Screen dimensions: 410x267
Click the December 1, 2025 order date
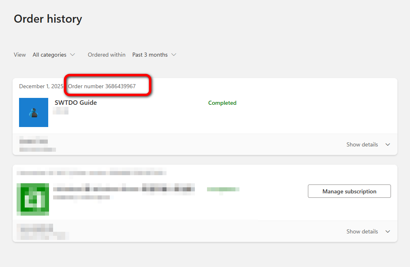click(41, 86)
